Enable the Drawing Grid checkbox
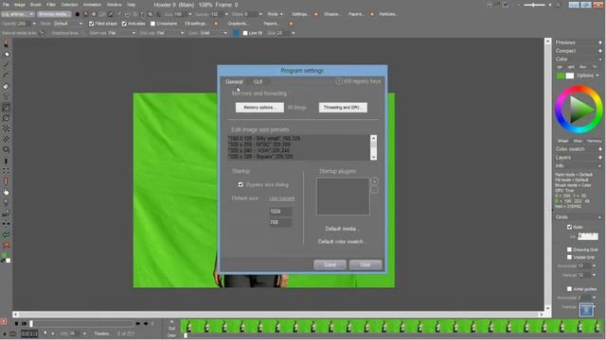This screenshot has width=606, height=340. point(569,249)
